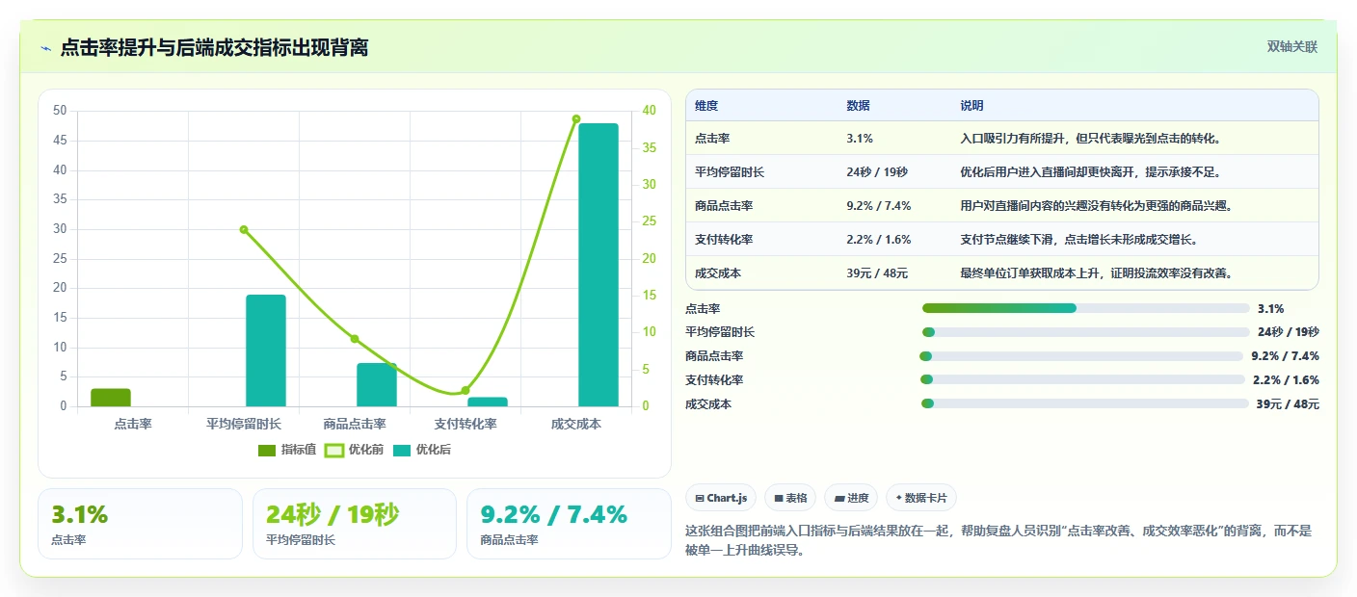
Task: Click the 数据卡片 tag chip
Action: pos(921,498)
